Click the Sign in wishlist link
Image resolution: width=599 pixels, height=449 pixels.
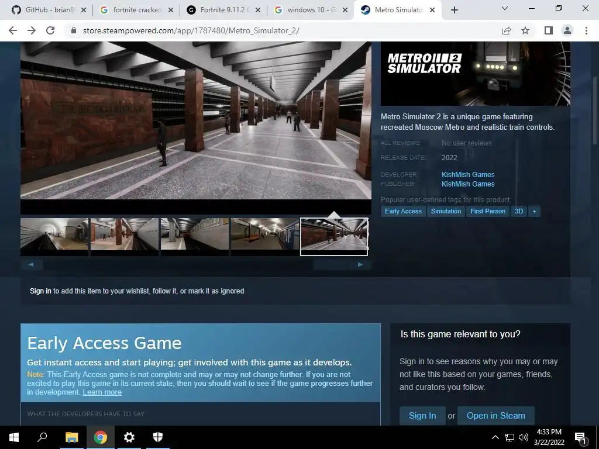point(40,291)
